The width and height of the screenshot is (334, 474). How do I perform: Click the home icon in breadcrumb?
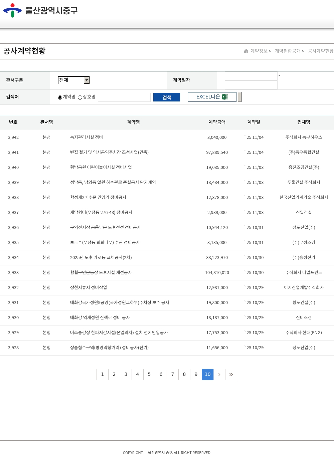(246, 51)
